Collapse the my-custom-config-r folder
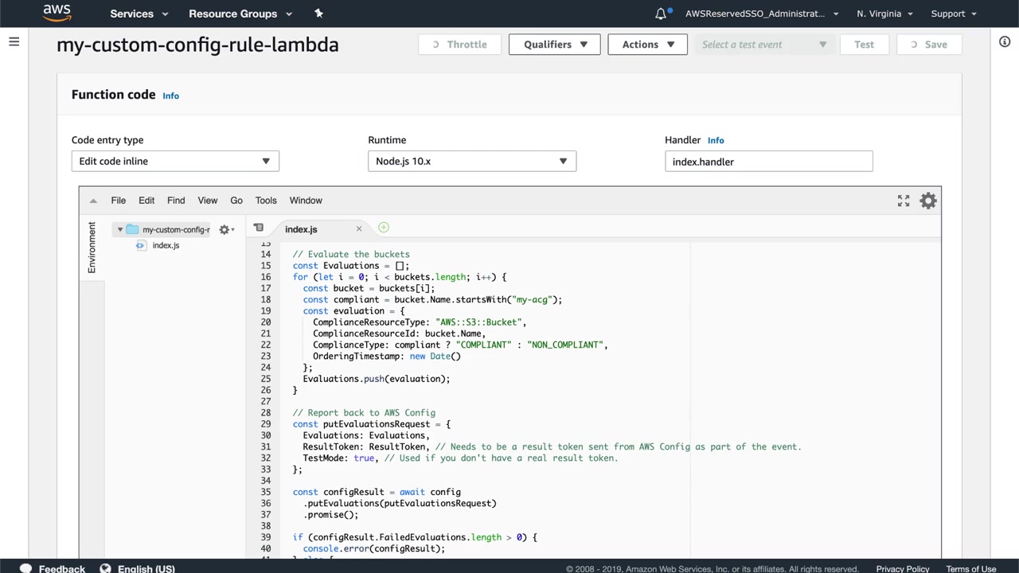Image resolution: width=1019 pixels, height=573 pixels. click(120, 229)
